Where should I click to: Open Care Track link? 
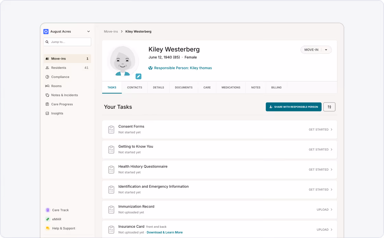(60, 210)
